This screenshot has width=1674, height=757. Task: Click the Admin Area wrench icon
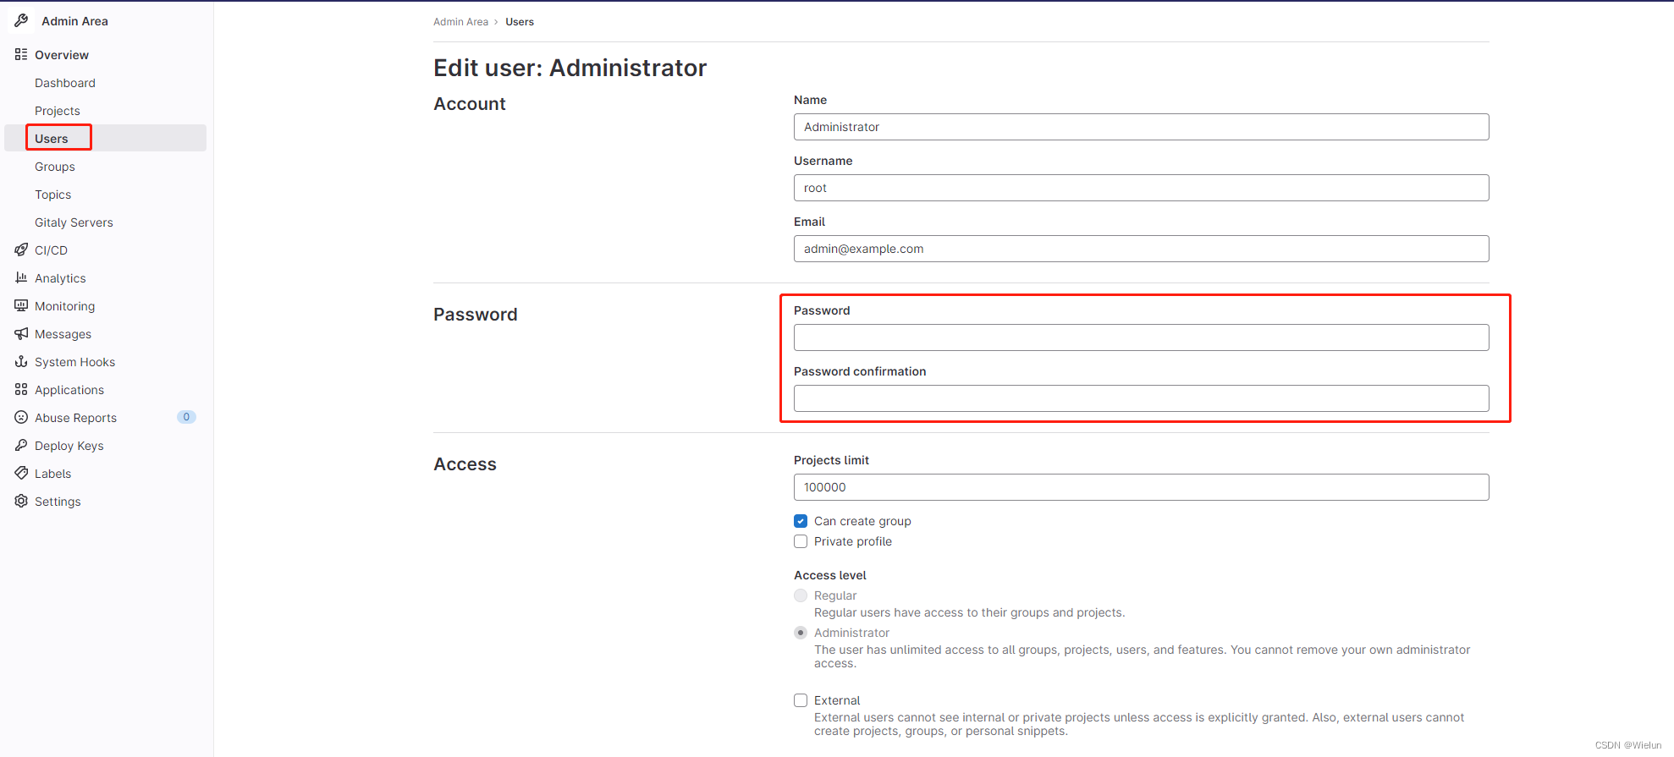click(21, 20)
